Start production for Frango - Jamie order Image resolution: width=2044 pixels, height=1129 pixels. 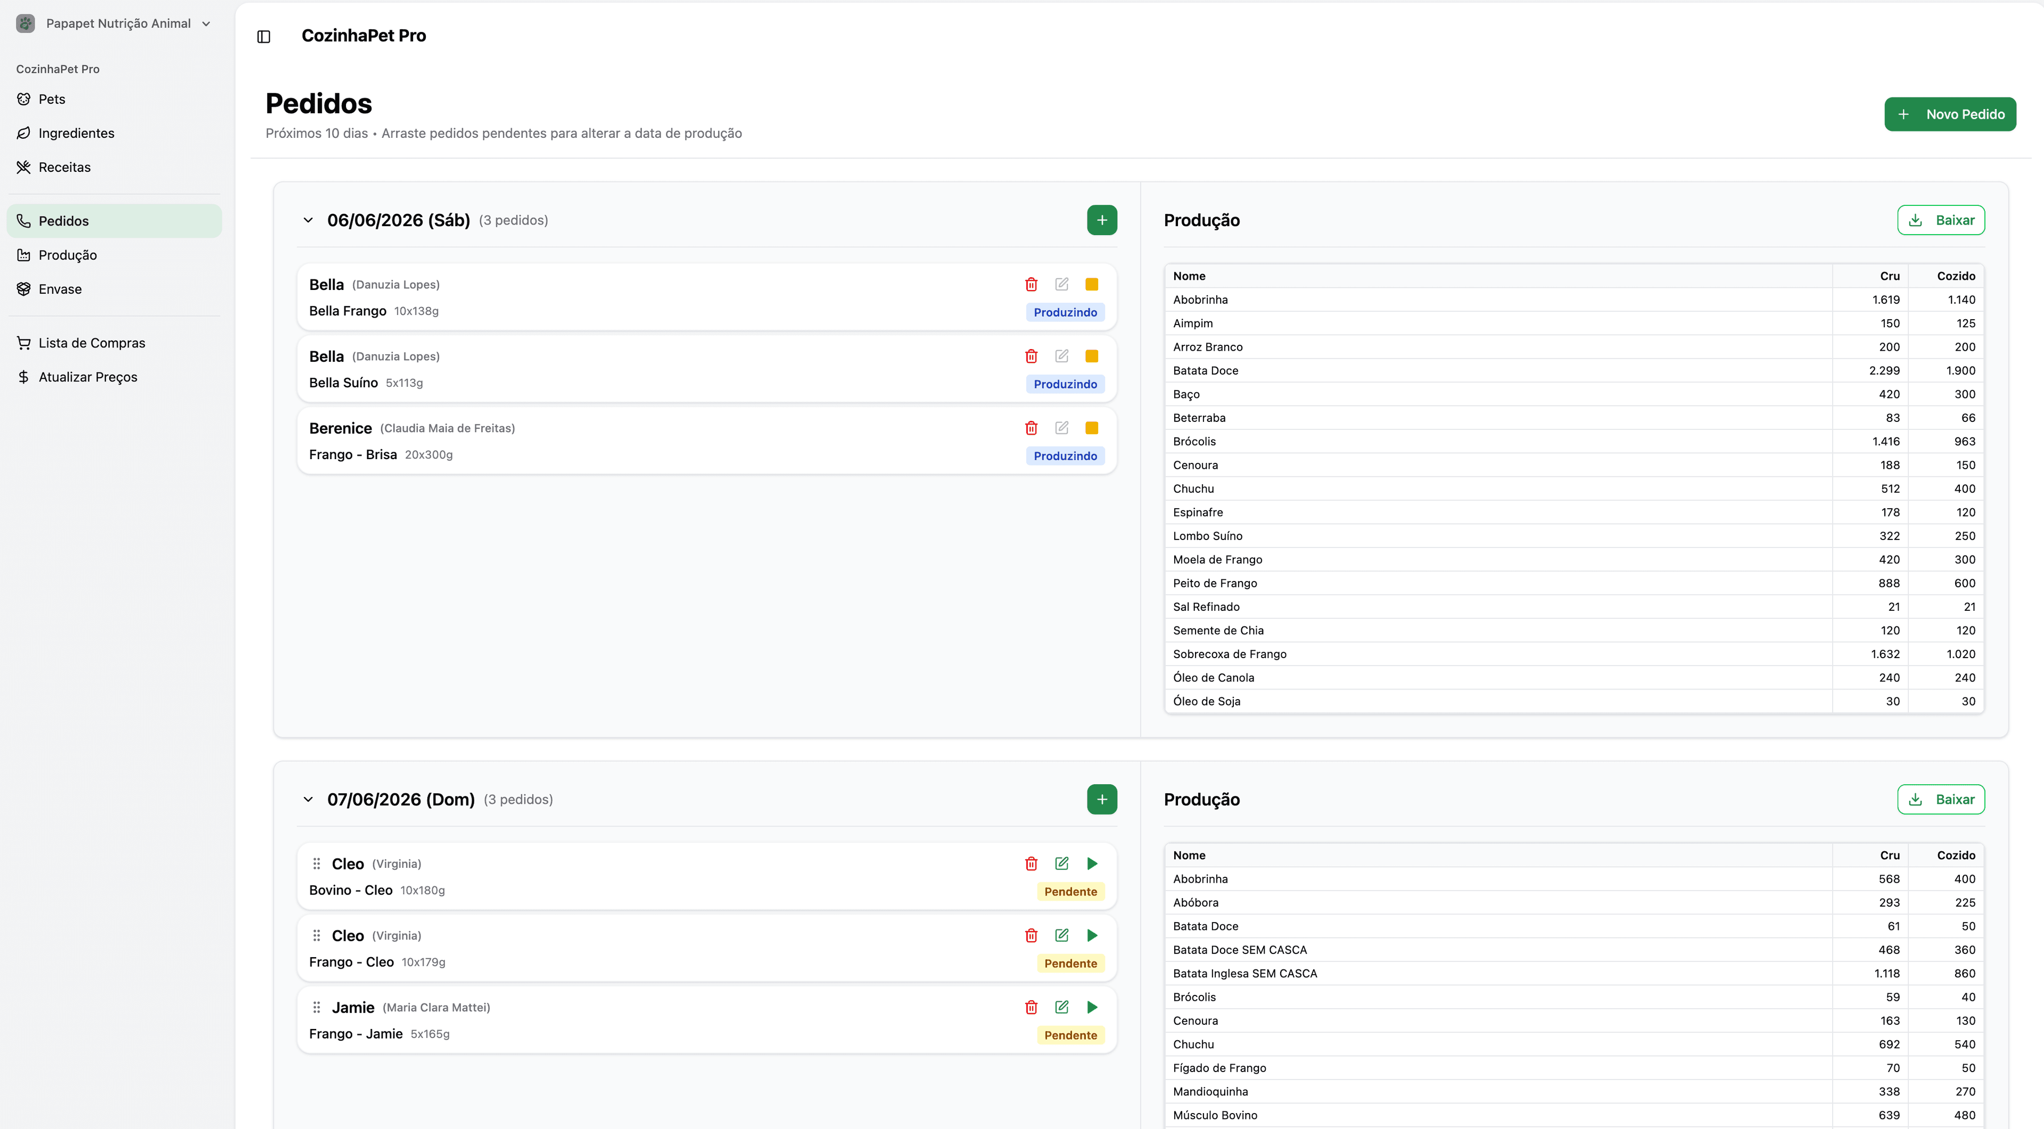[x=1092, y=1007]
